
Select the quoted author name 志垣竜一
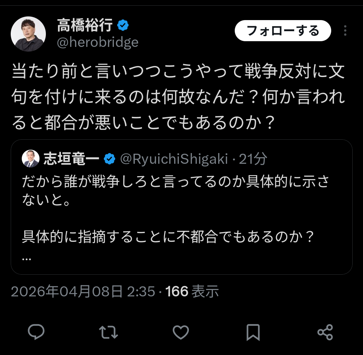pyautogui.click(x=71, y=159)
